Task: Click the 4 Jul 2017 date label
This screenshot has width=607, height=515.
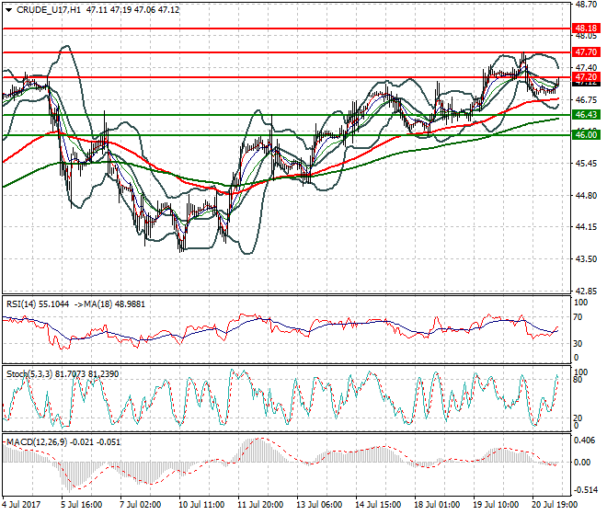Action: (x=21, y=505)
